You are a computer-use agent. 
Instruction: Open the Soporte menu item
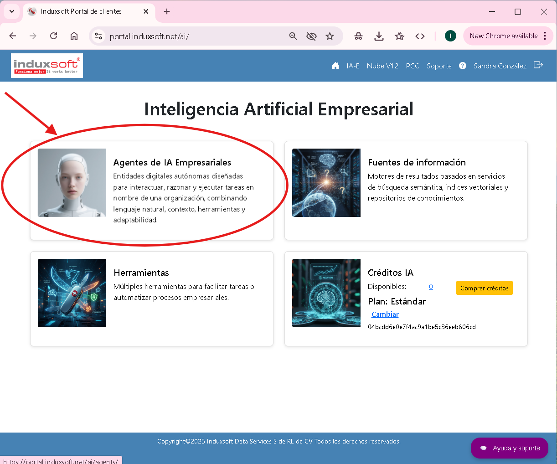(439, 66)
